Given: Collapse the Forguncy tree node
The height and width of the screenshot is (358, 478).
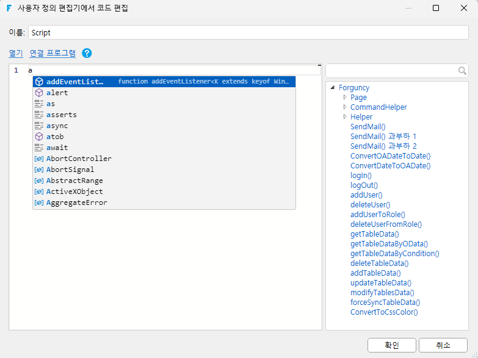Looking at the screenshot, I should [333, 87].
